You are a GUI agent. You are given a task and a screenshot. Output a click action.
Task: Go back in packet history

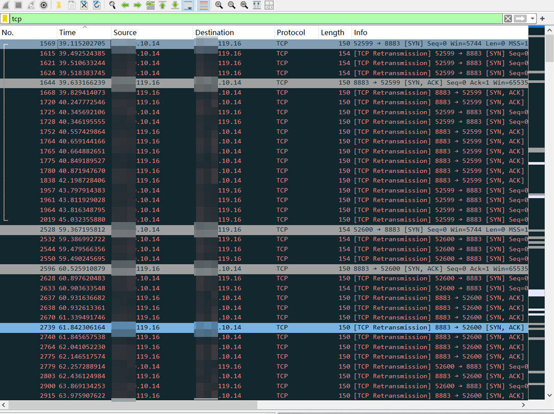coord(125,5)
